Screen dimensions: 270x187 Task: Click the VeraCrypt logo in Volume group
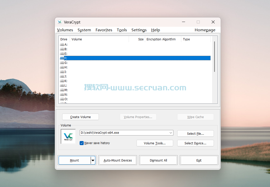[68, 137]
